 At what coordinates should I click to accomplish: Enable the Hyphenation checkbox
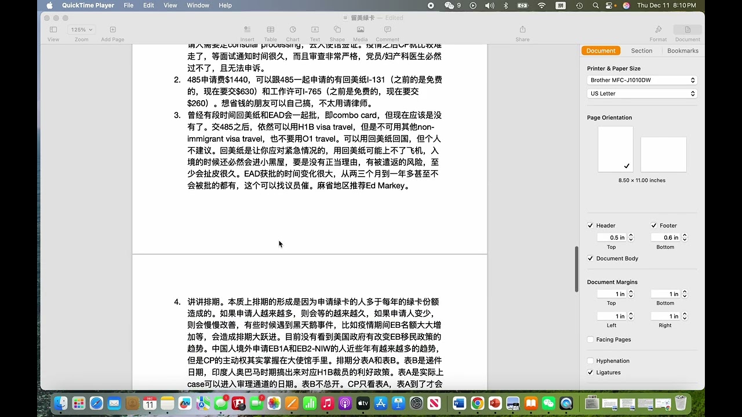tap(590, 361)
